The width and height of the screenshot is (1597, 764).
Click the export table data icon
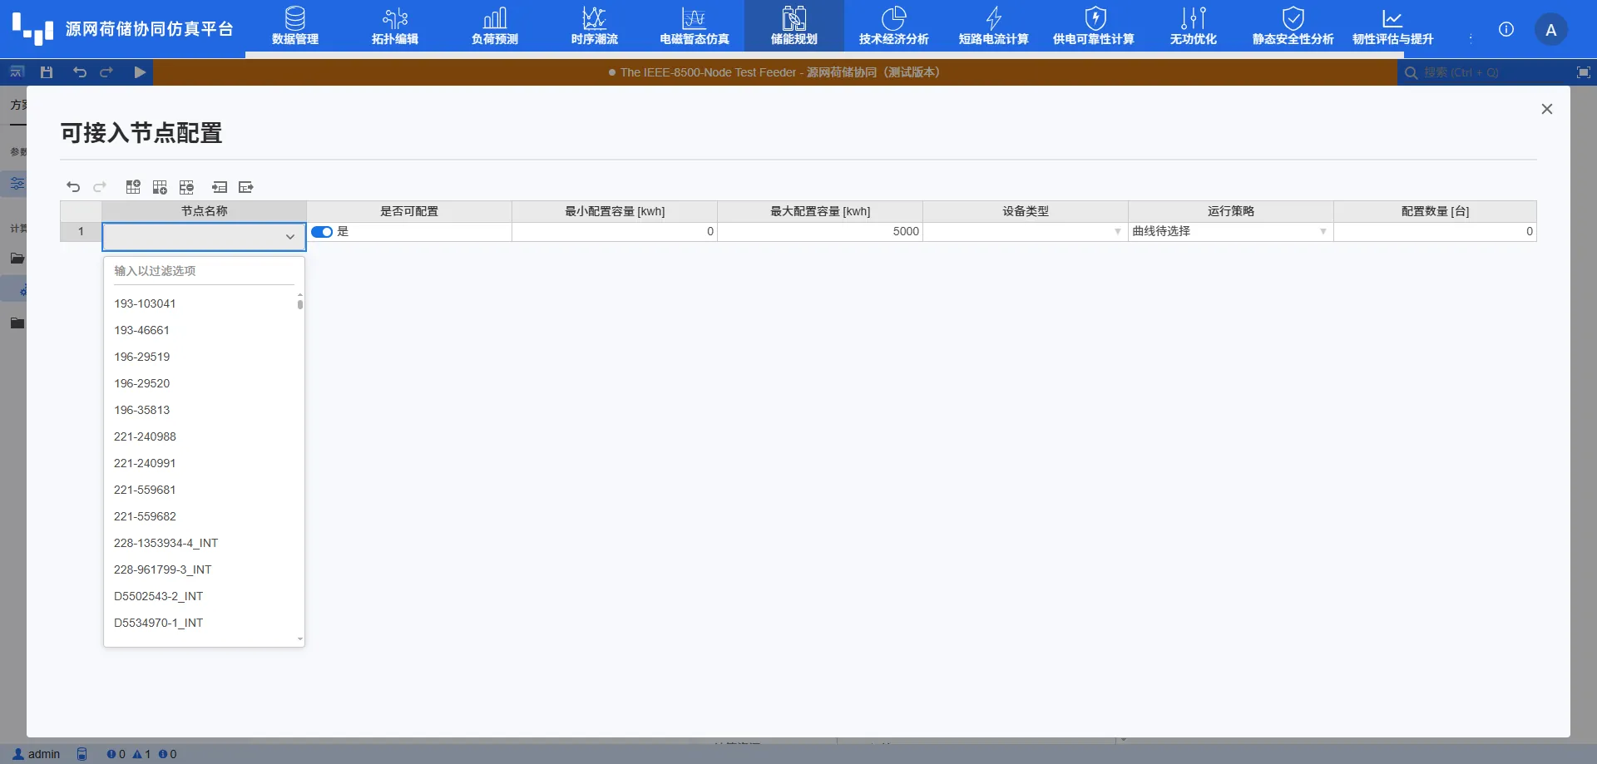[x=246, y=187]
